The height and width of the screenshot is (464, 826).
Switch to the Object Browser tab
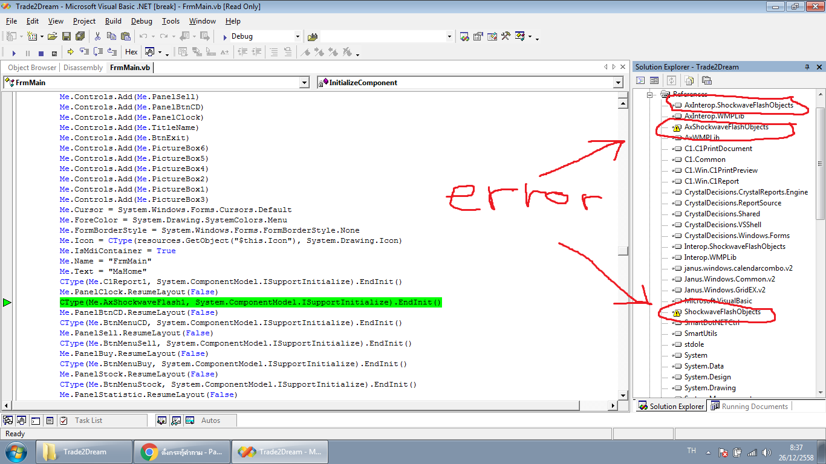coord(32,68)
